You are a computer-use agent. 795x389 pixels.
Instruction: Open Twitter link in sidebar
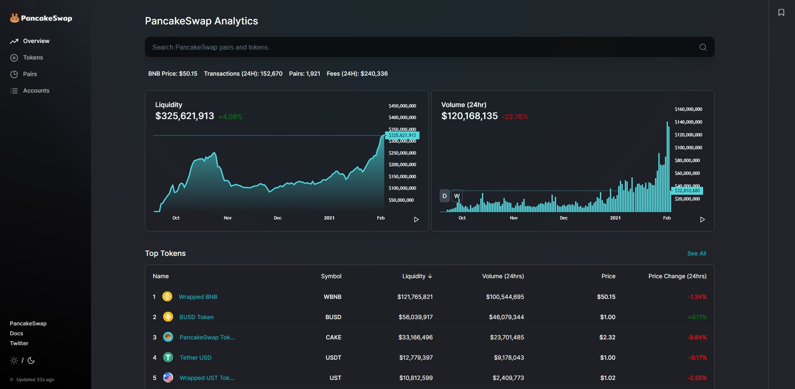(19, 343)
